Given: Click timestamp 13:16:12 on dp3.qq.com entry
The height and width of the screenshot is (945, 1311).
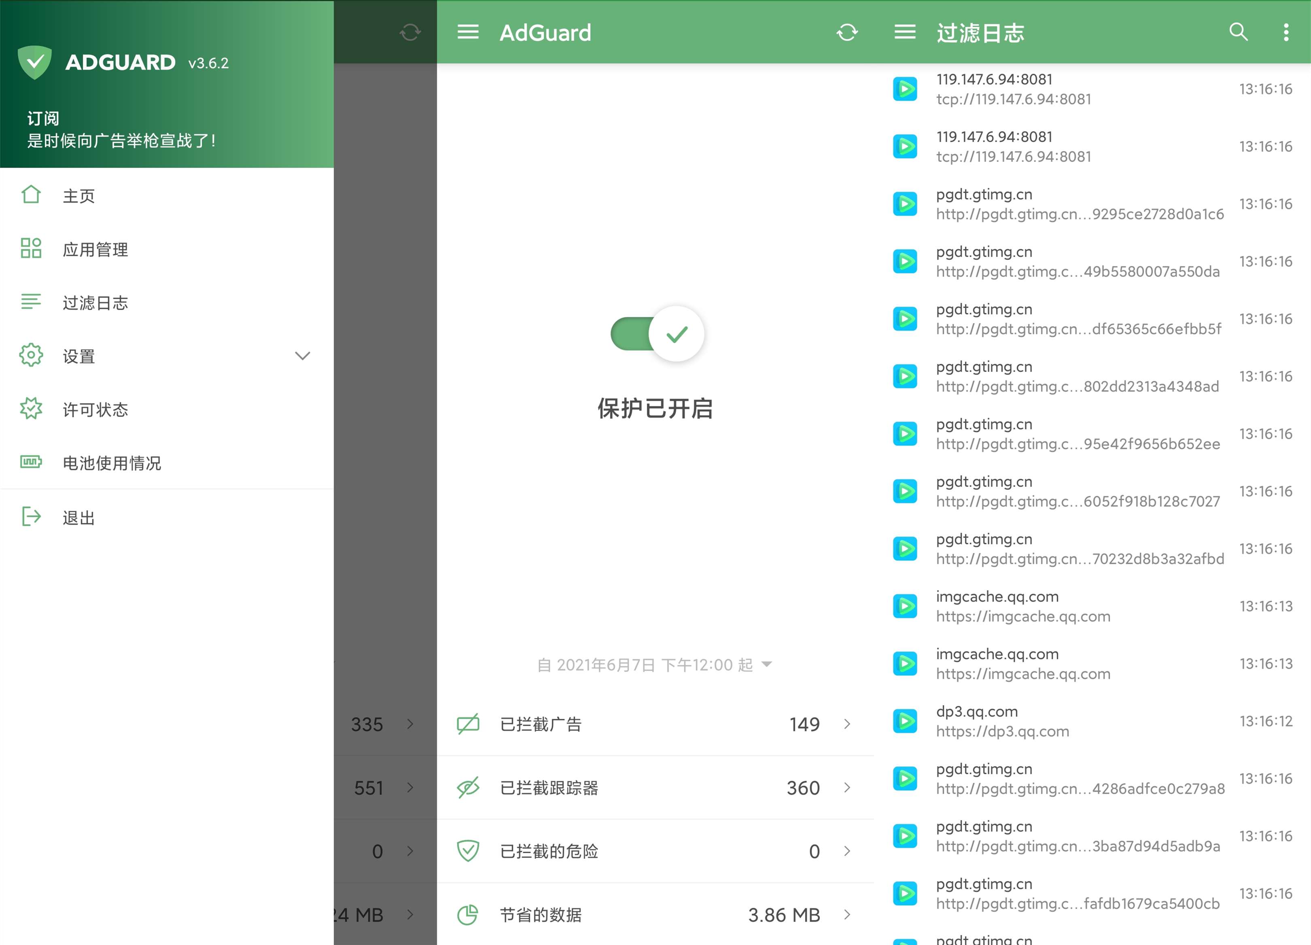Looking at the screenshot, I should click(1265, 721).
